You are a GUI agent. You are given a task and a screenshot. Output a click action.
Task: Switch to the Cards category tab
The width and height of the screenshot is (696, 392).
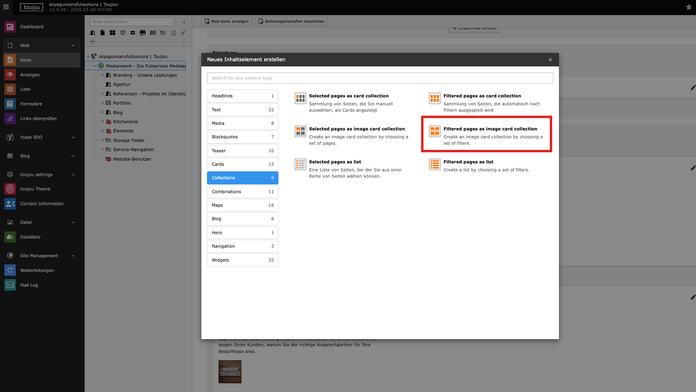point(242,164)
